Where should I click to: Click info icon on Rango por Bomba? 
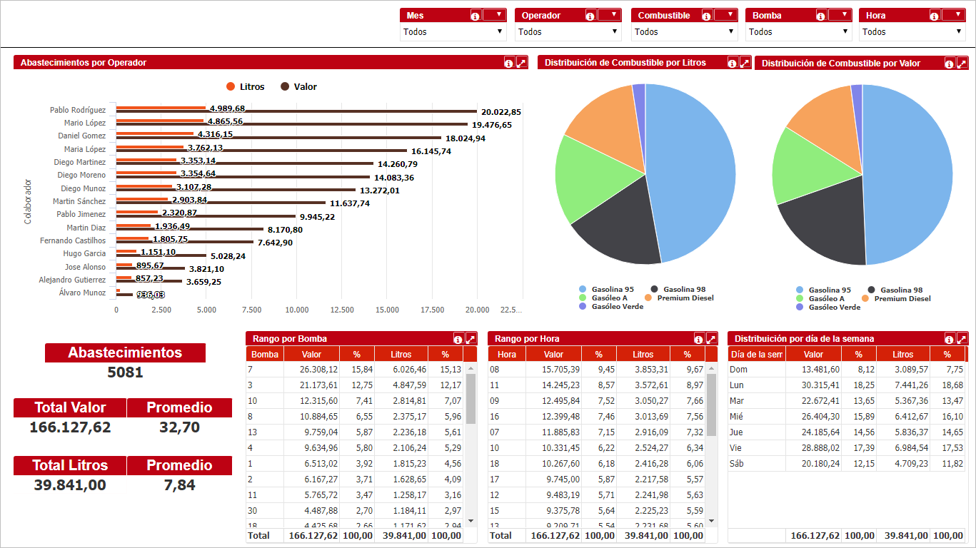[458, 339]
